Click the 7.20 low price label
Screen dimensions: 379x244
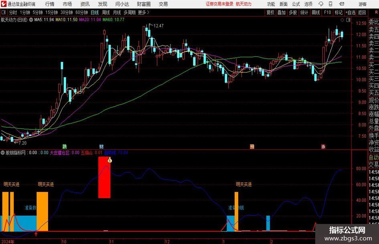pos(22,143)
